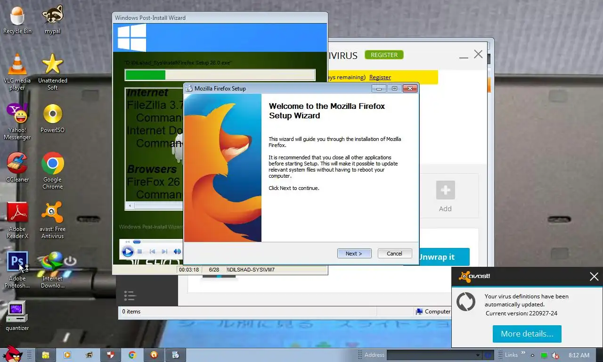Open Google Chrome desktop shortcut
Viewport: 603px width, 362px height.
(52, 171)
